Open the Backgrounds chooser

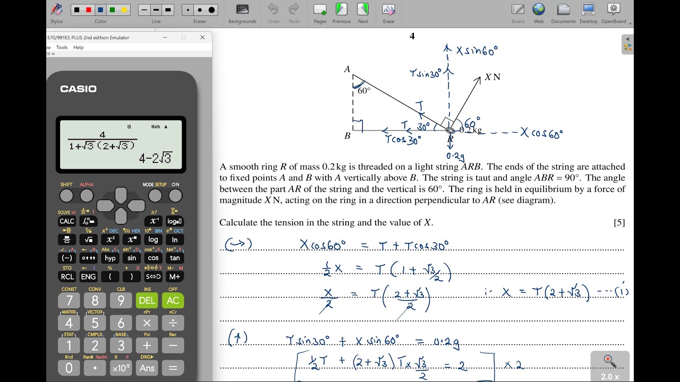pyautogui.click(x=242, y=13)
